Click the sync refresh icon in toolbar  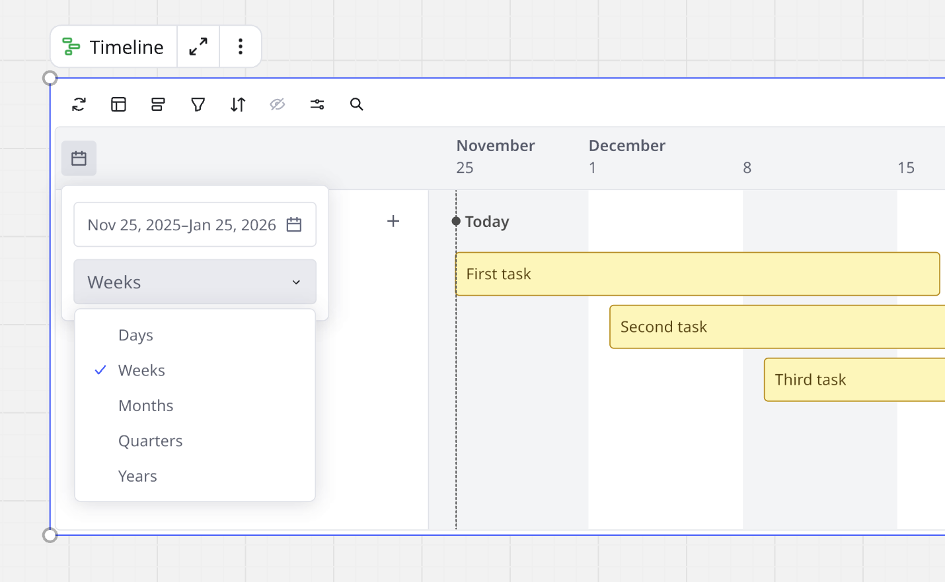coord(79,104)
